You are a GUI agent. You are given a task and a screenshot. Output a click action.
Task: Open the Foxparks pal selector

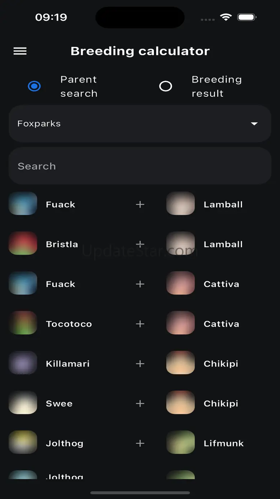click(133, 124)
